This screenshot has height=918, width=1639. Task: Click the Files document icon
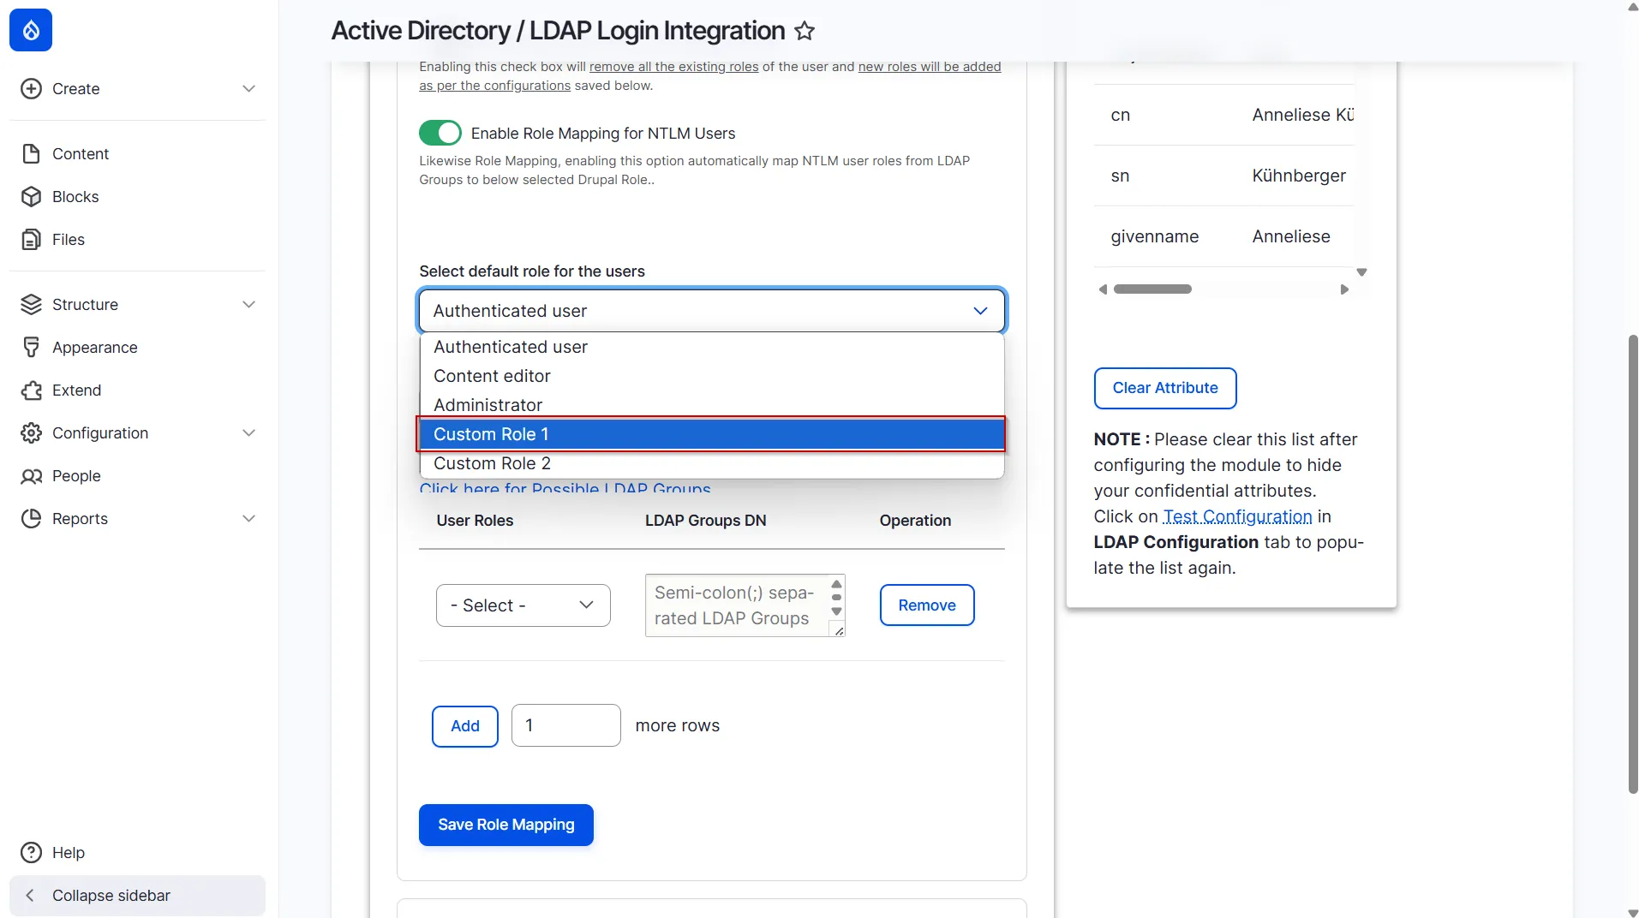(31, 240)
